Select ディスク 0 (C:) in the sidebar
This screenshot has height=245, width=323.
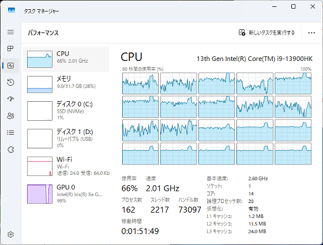pyautogui.click(x=66, y=111)
